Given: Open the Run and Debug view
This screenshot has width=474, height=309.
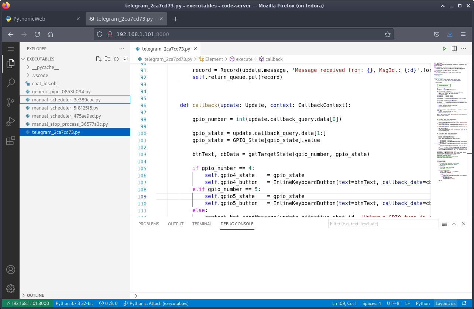Looking at the screenshot, I should coord(10,121).
